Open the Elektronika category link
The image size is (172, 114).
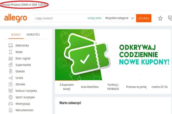tap(22, 45)
